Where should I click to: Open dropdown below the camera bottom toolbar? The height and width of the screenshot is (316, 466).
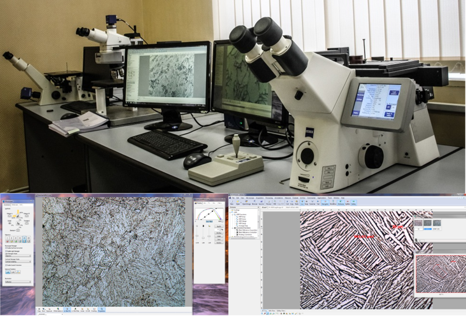pos(50,314)
